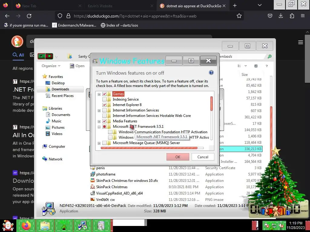Screen dimensions: 310x232
Task: Enable Microsoft Message Queue (MSMQ) Server checkbox
Action: click(104, 143)
